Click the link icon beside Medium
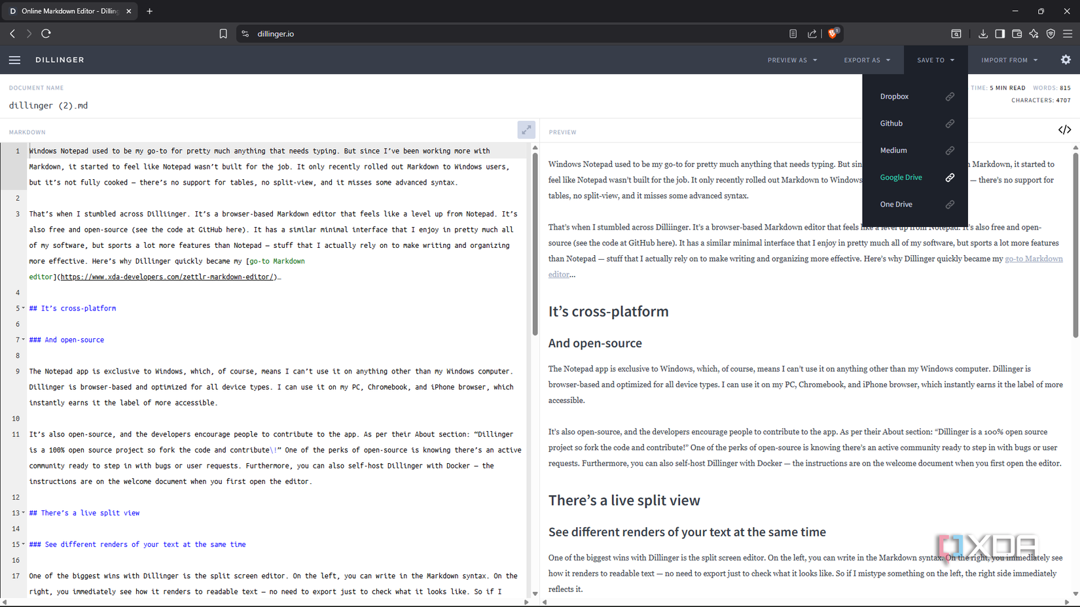 click(950, 150)
